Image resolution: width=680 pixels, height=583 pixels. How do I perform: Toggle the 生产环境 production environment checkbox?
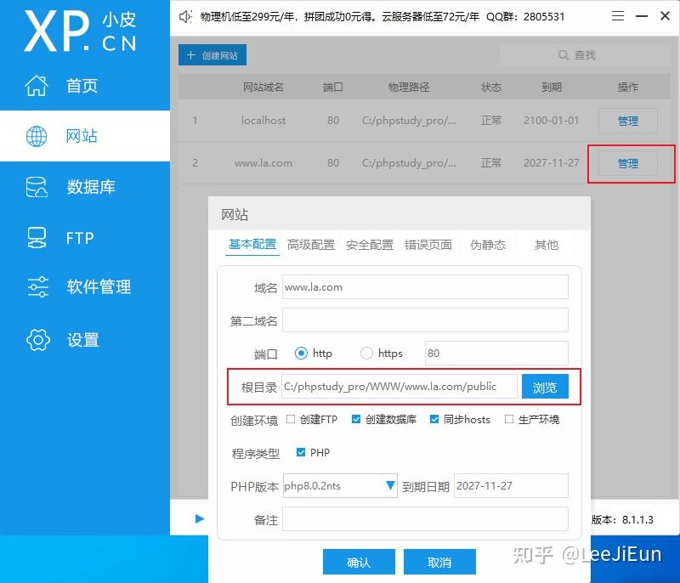click(510, 419)
